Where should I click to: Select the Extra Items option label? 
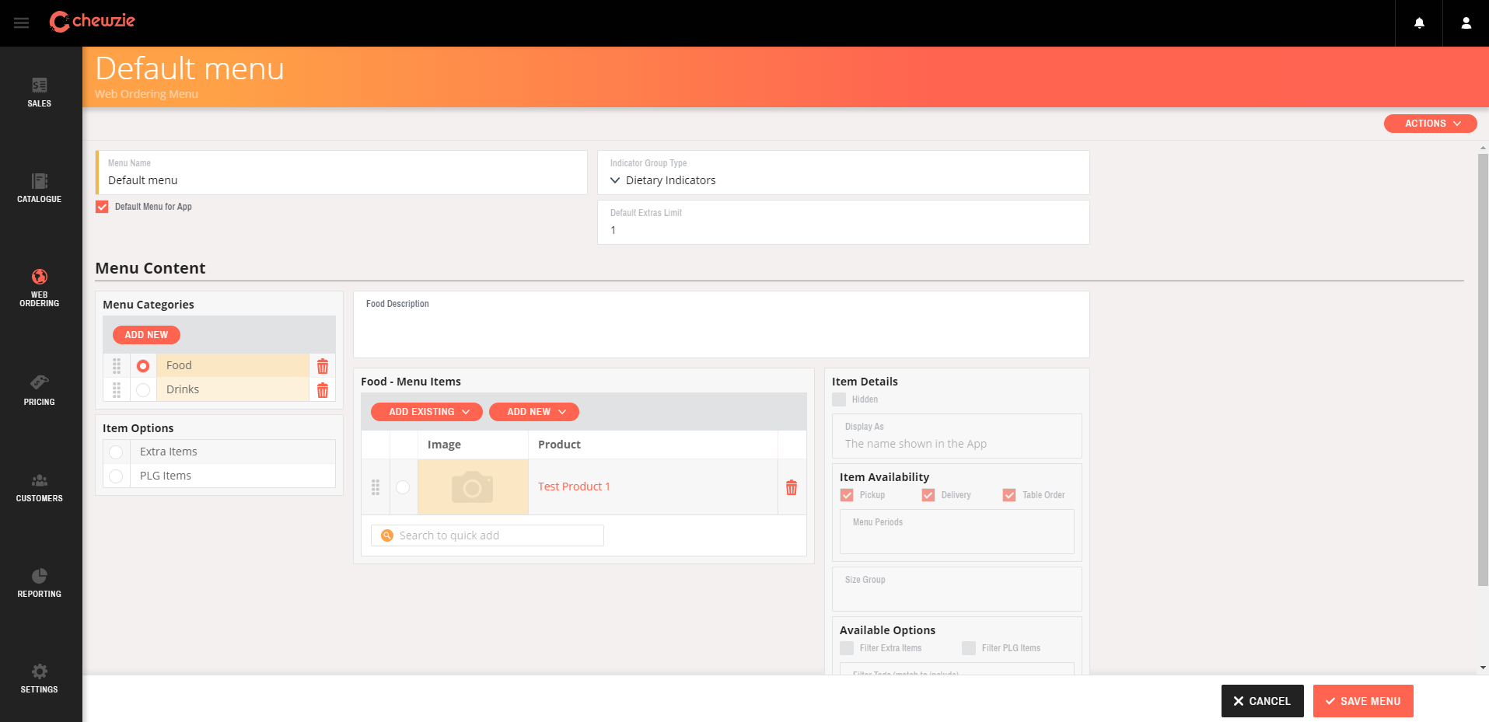[169, 452]
